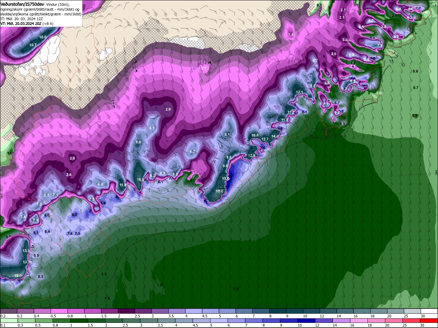
Task: Click the 6.4 precipitation value
Action: click(48, 231)
